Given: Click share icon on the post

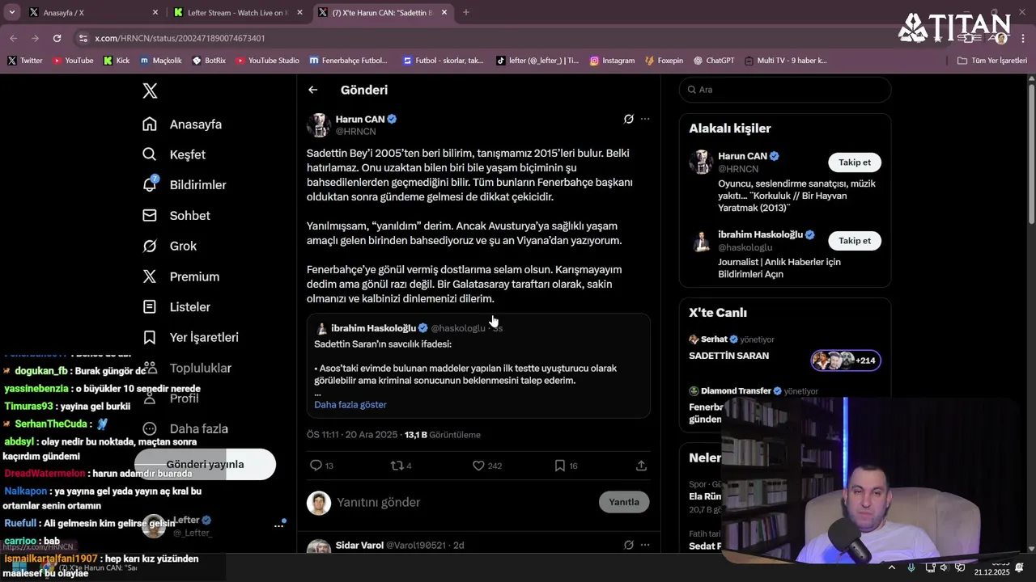Looking at the screenshot, I should [x=641, y=466].
